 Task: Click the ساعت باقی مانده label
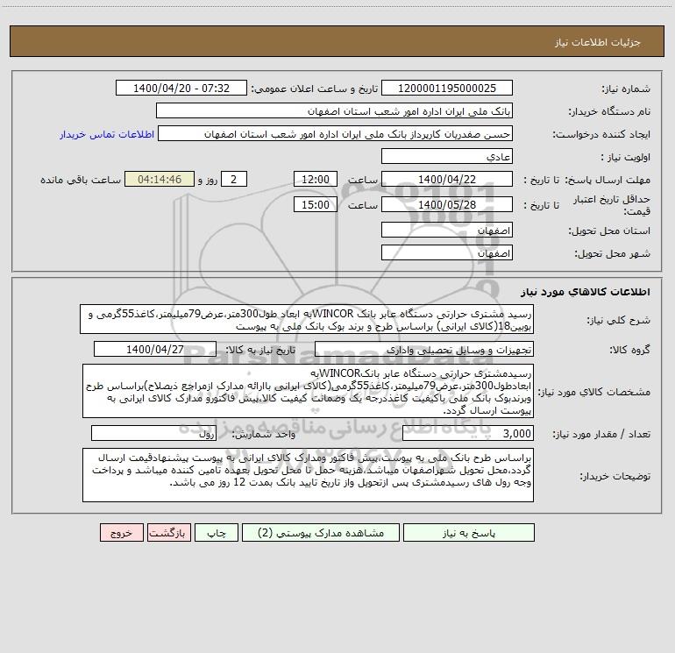click(x=81, y=180)
